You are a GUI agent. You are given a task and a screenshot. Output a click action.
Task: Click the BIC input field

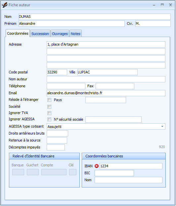tap(114, 173)
